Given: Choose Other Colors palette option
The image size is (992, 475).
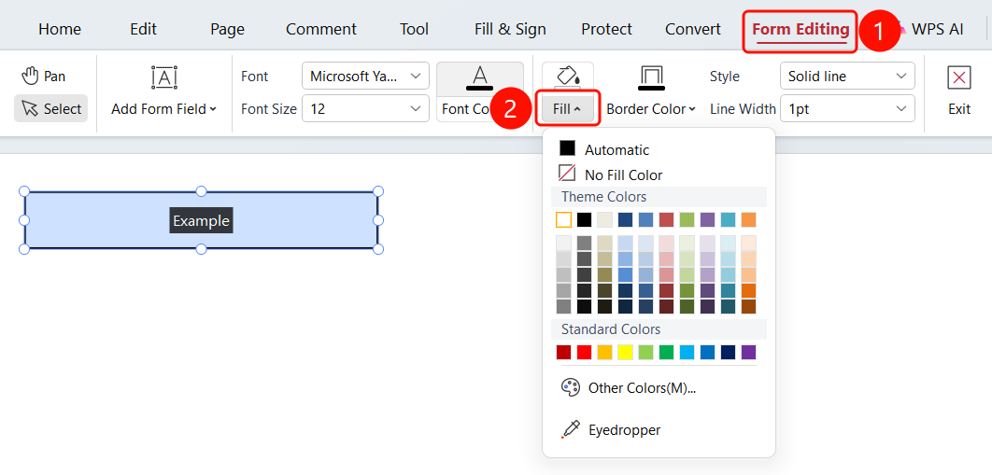Looking at the screenshot, I should click(629, 388).
